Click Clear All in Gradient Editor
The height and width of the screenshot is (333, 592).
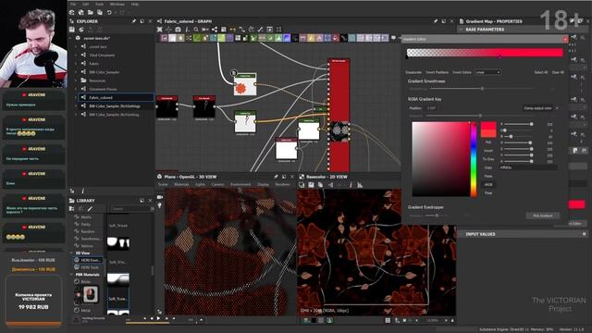tap(558, 72)
